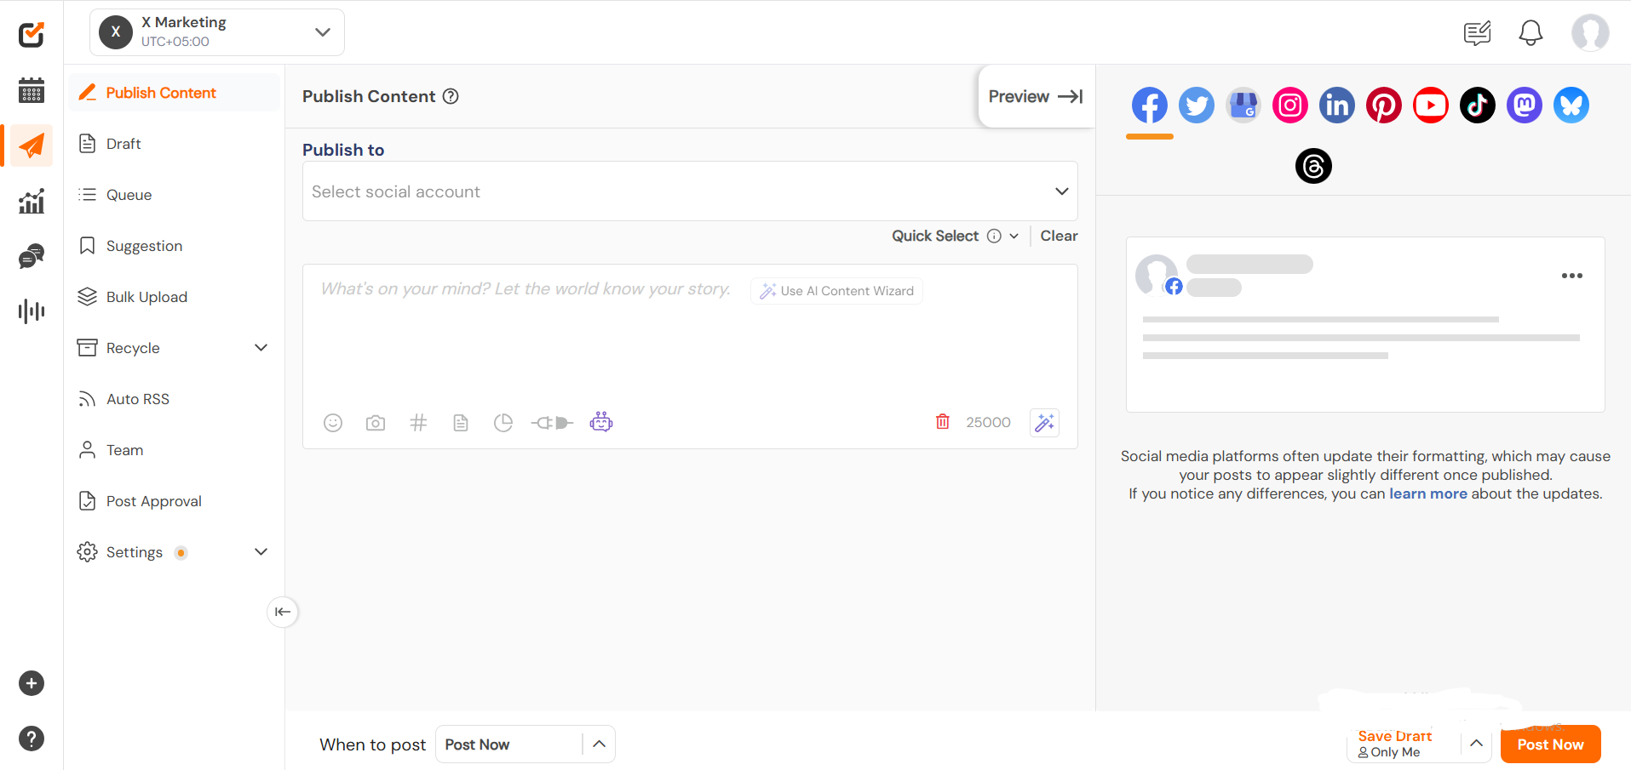Open post preview three-dot menu

(x=1572, y=276)
